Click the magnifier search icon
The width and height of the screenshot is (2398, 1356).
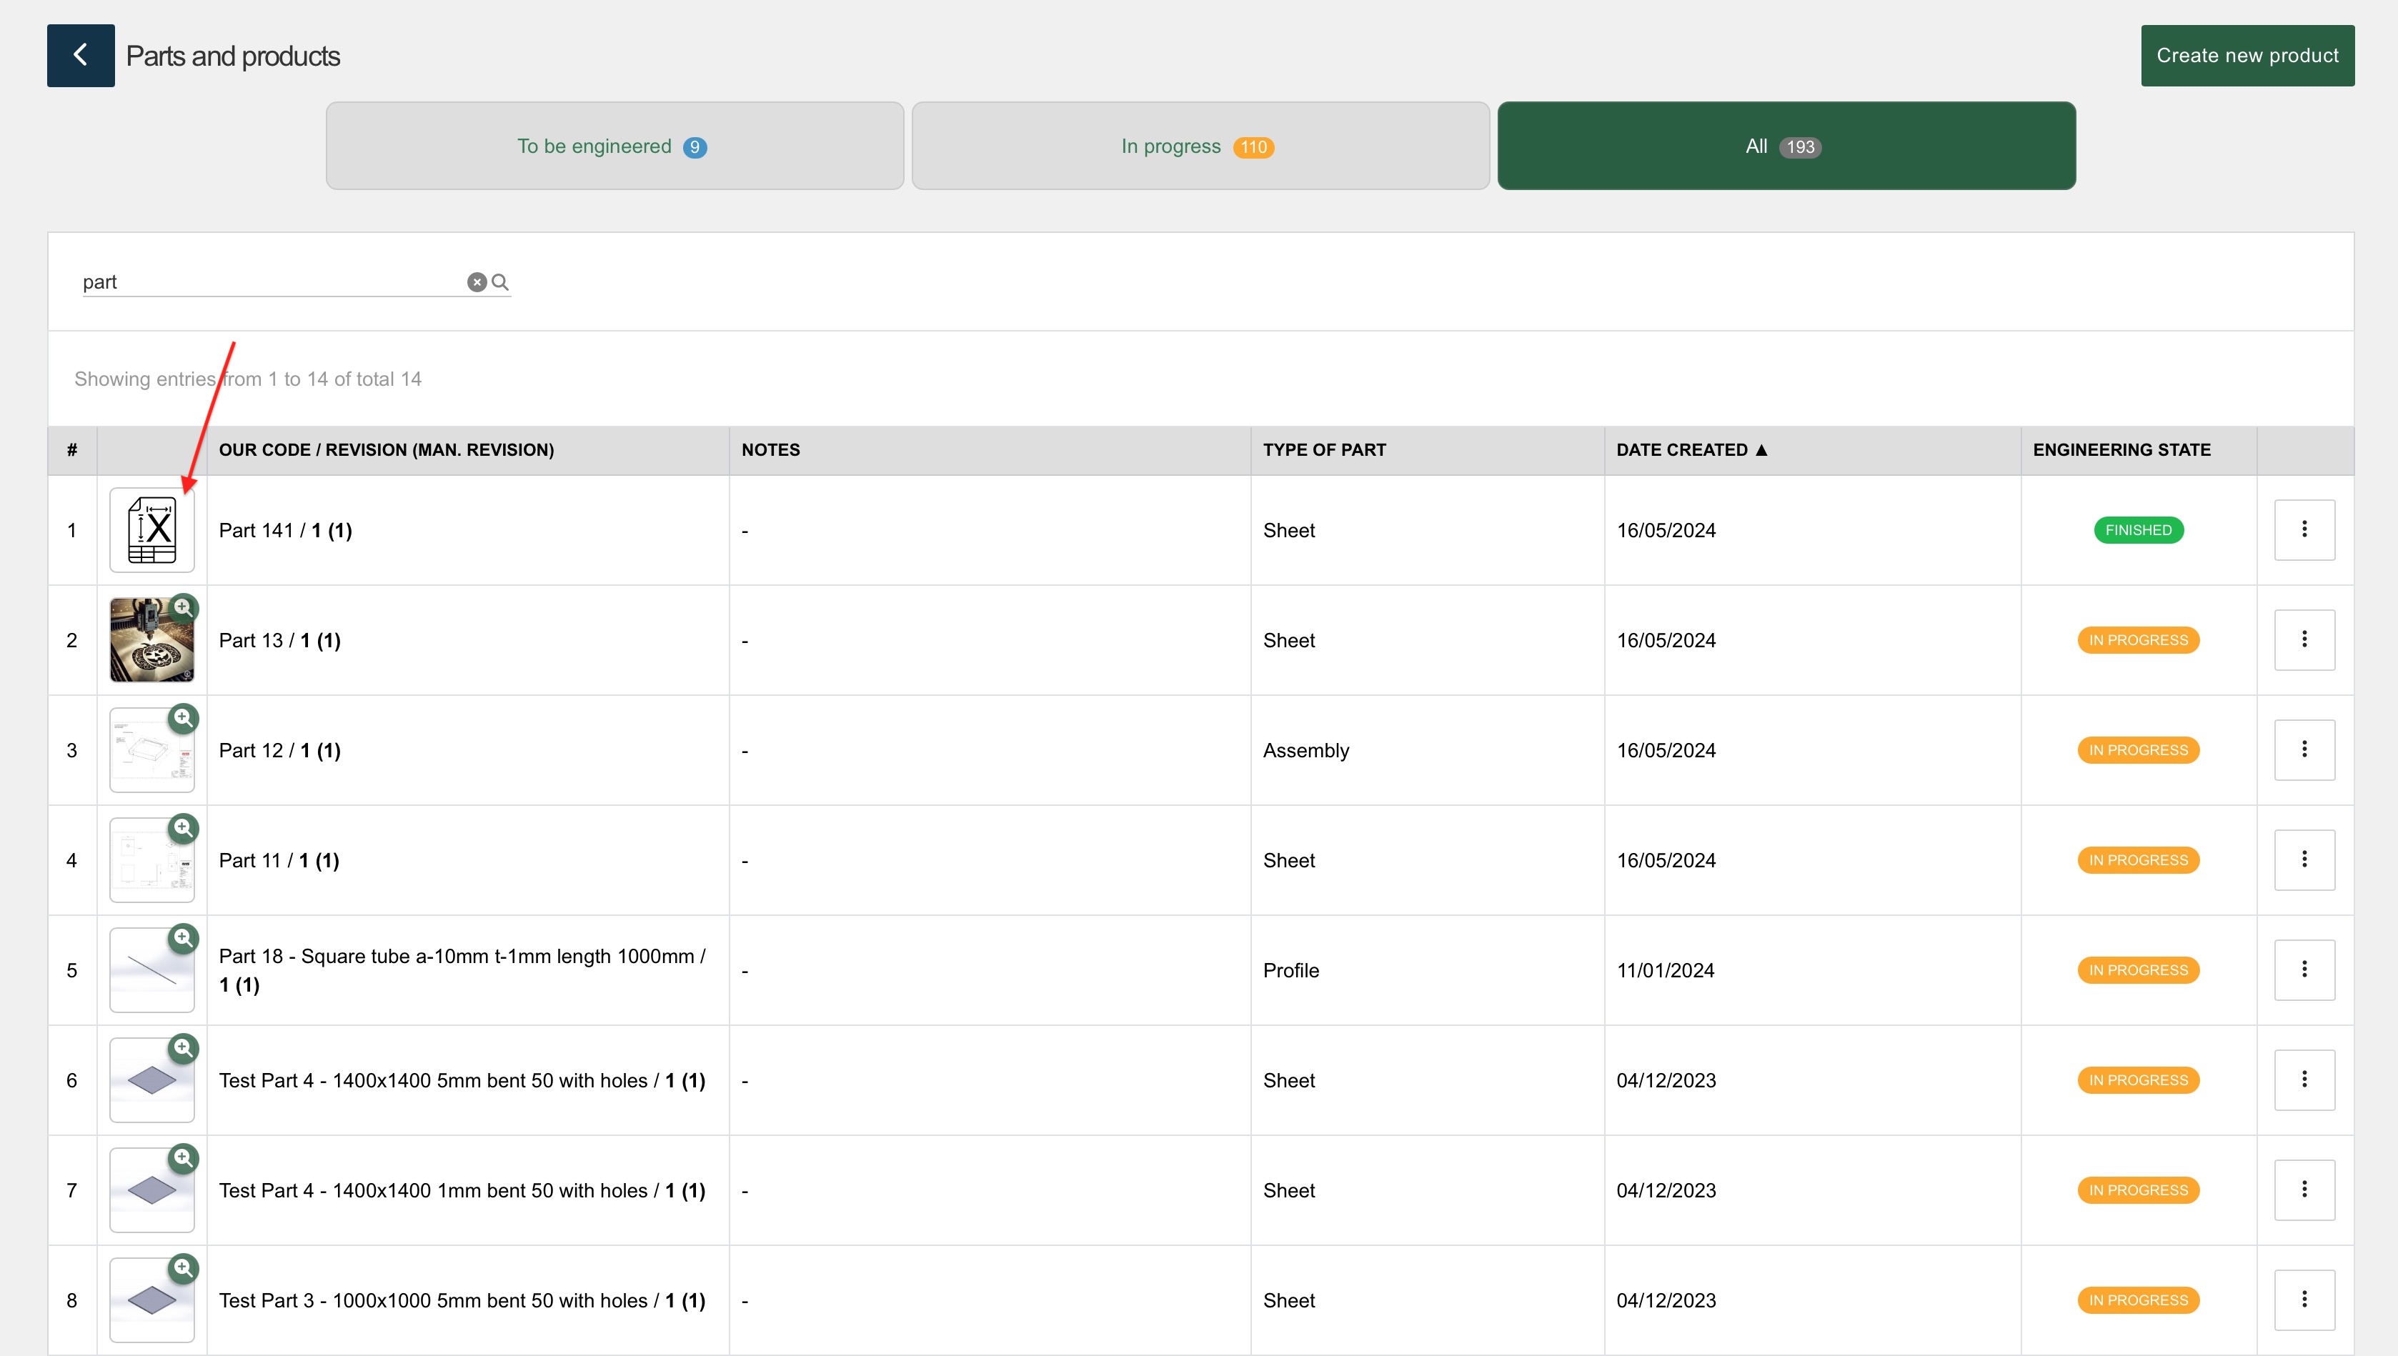pos(500,282)
